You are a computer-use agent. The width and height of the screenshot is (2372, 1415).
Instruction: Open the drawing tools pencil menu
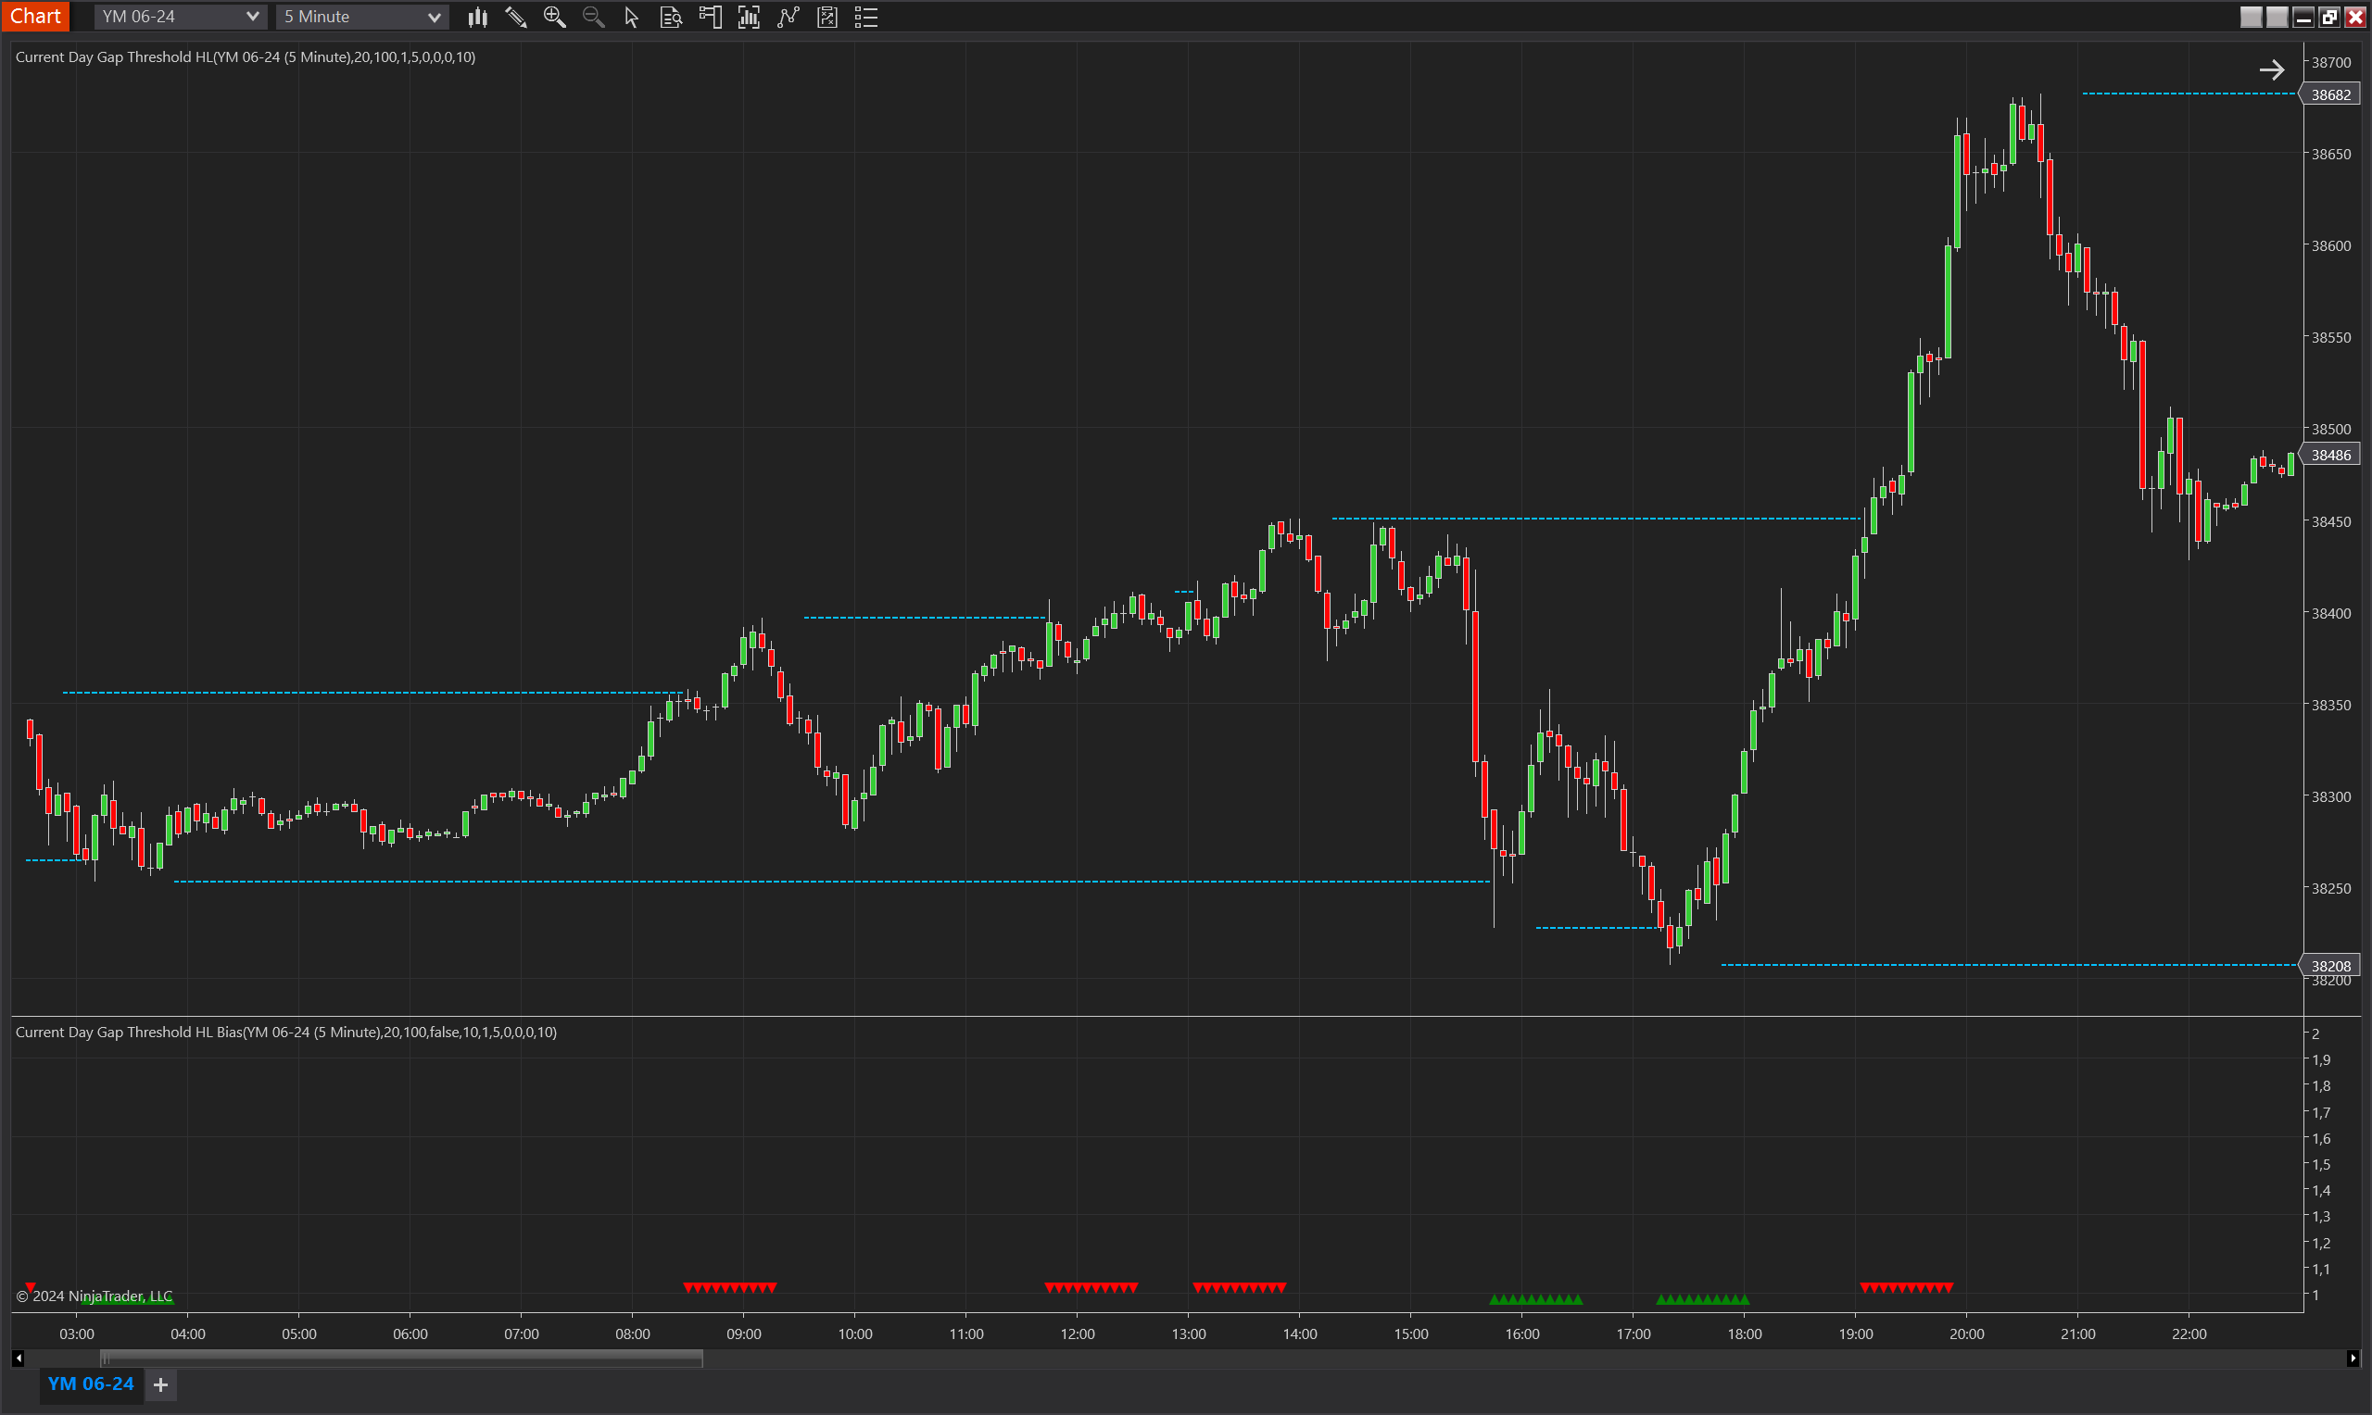(516, 18)
